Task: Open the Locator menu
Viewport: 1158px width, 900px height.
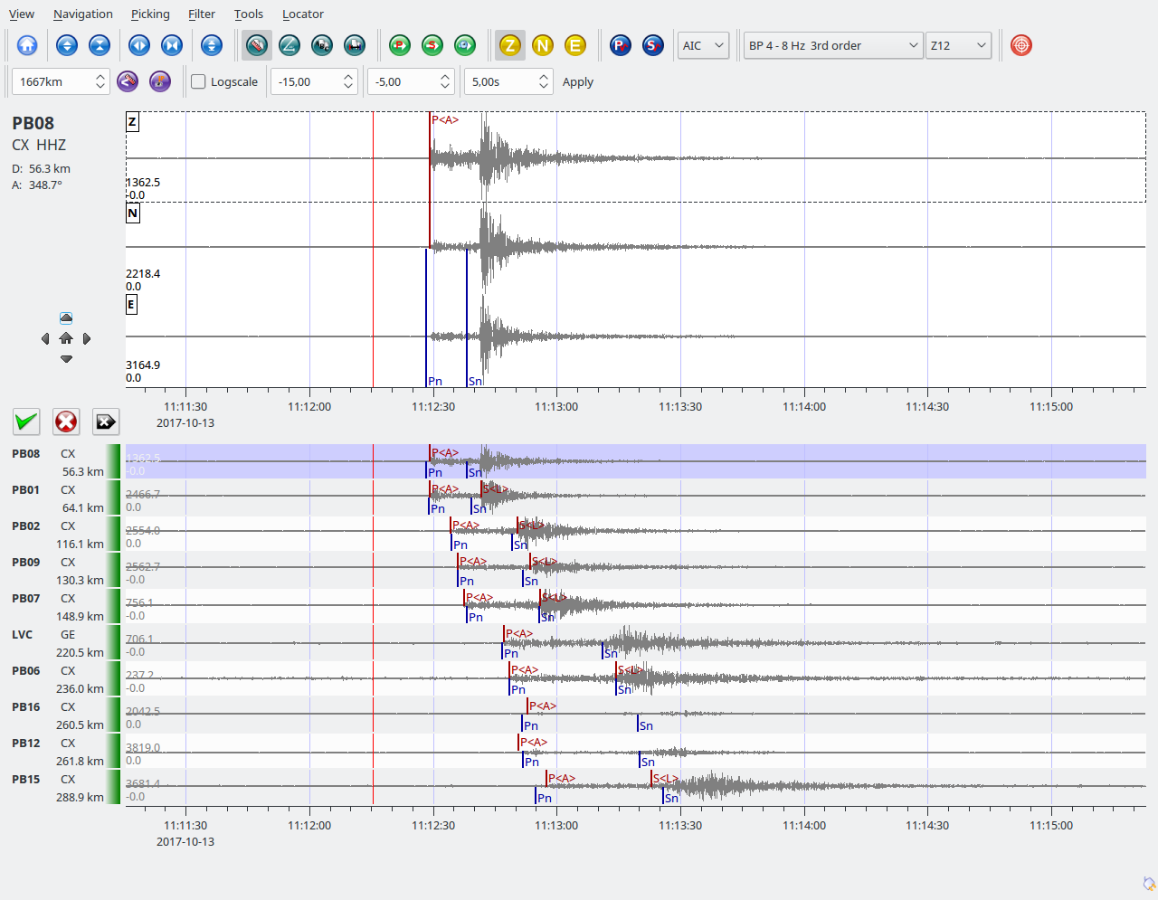Action: [x=302, y=14]
